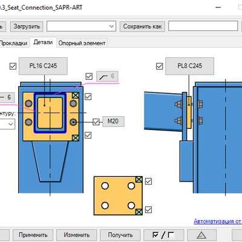Click top-right chamfer marker on standalone plate
Image resolution: width=242 pixels, height=242 pixels.
click(x=139, y=180)
